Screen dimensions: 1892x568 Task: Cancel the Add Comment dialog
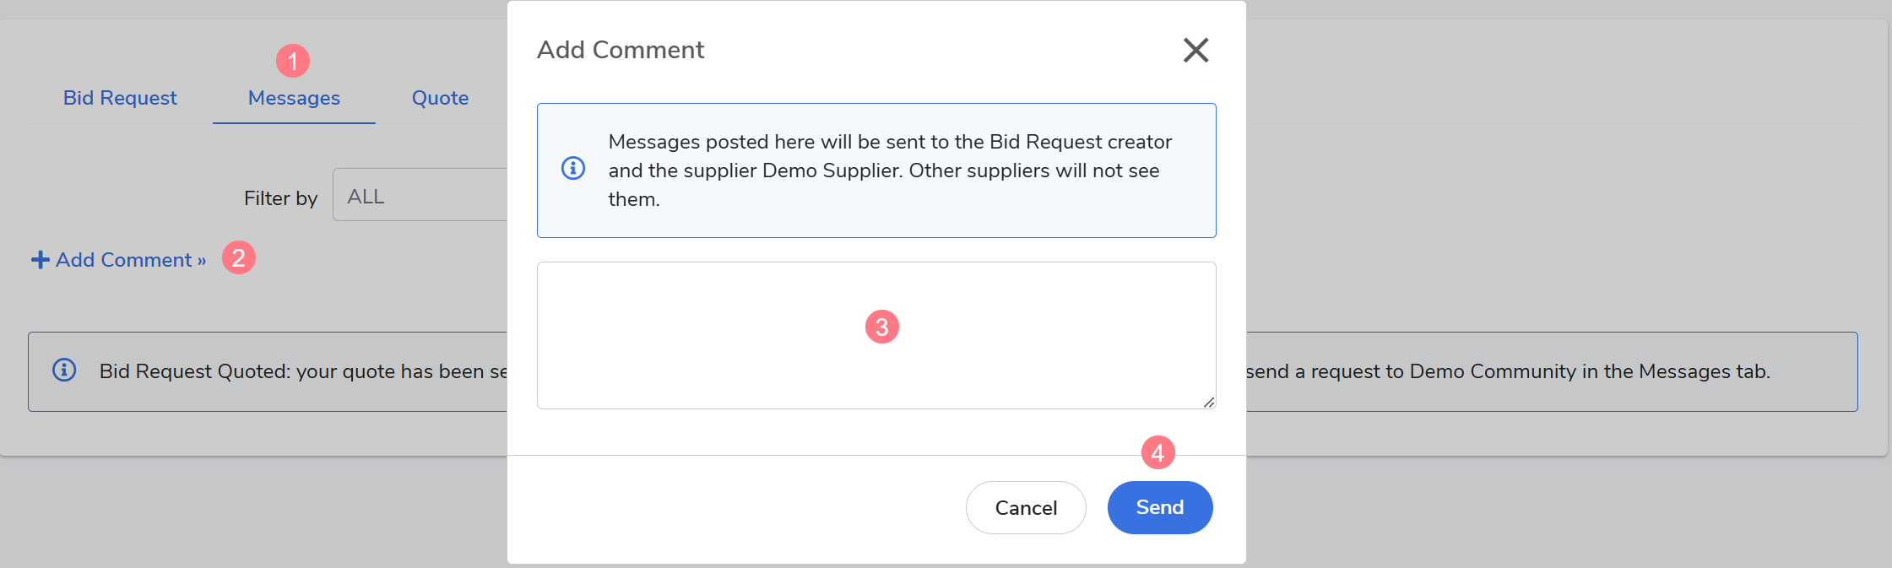tap(1026, 507)
